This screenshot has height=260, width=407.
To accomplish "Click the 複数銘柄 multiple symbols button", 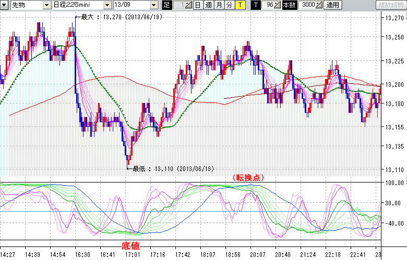I will pyautogui.click(x=390, y=5).
